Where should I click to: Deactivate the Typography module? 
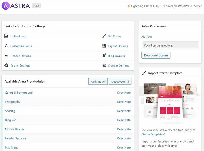coord(124,102)
